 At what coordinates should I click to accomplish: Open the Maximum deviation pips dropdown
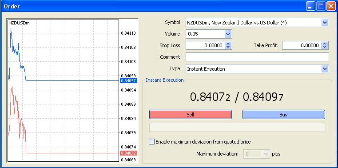(x=265, y=154)
